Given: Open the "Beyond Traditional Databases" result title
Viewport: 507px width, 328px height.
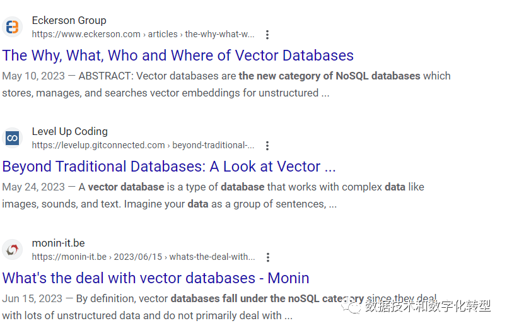Looking at the screenshot, I should (169, 167).
